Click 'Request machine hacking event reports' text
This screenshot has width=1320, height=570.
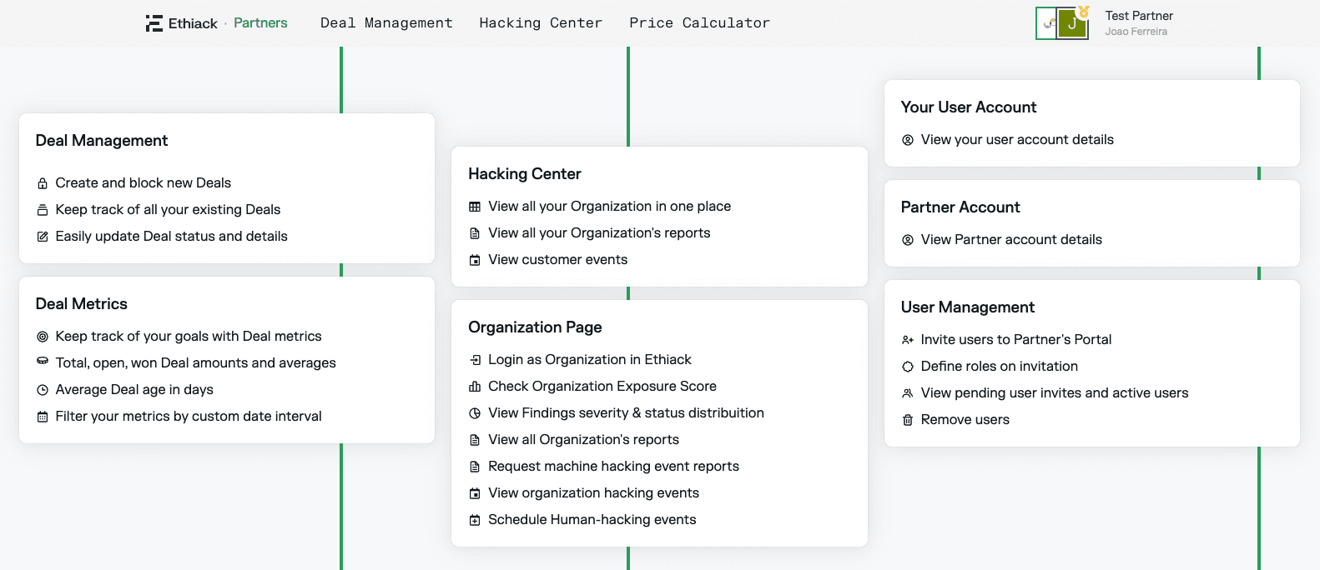(614, 467)
